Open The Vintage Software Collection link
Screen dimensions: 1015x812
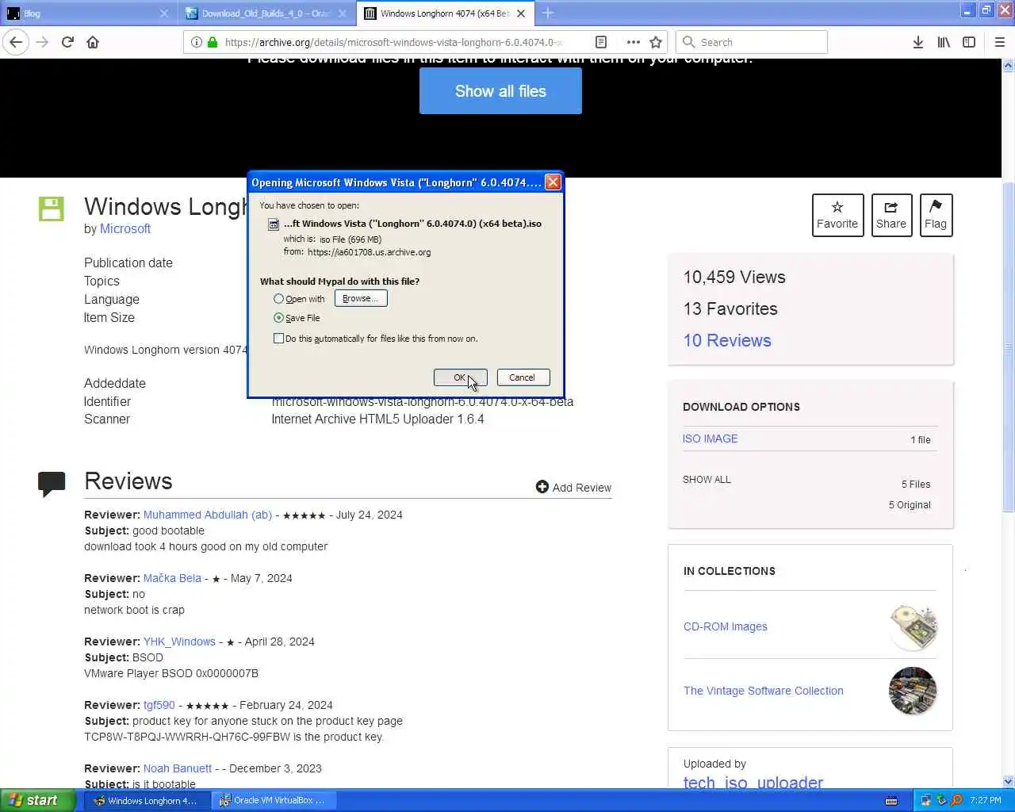tap(764, 691)
